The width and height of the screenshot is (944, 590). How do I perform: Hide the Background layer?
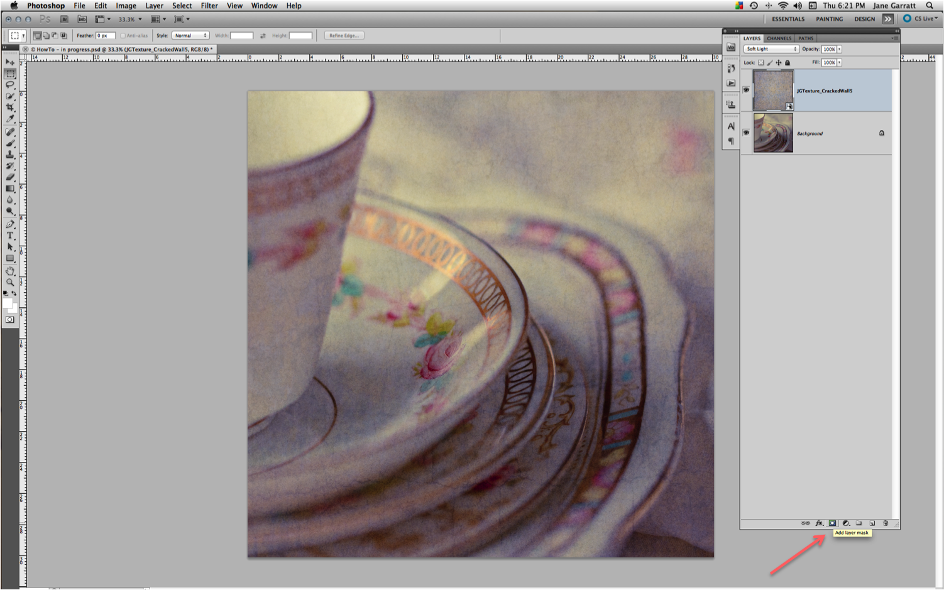pos(745,133)
